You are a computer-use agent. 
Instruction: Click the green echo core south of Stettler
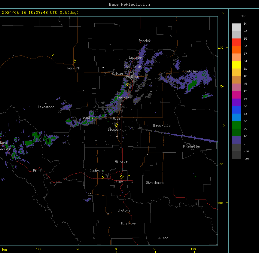[x=192, y=85]
